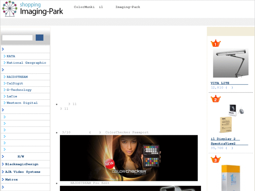This screenshot has width=255, height=191.
Task: Click into the sidebar search field
Action: (x=18, y=38)
